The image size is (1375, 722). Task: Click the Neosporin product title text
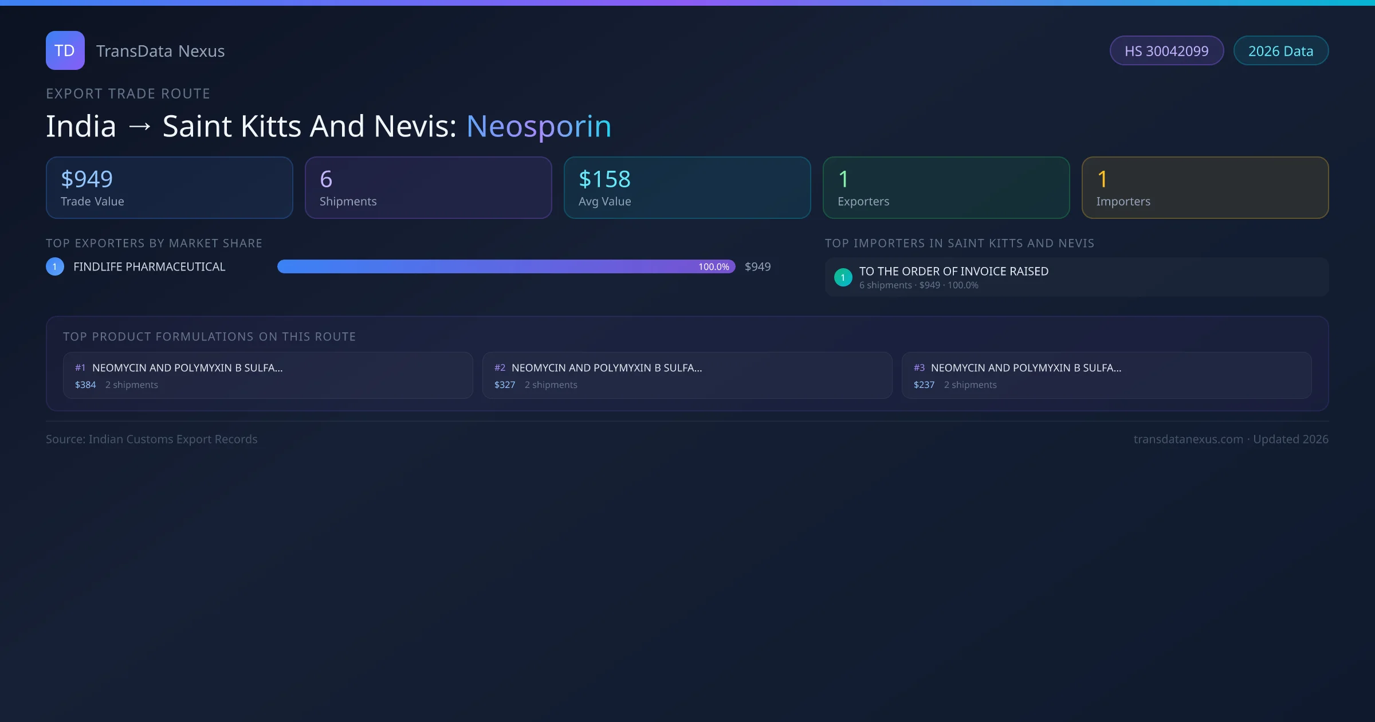[x=539, y=126]
